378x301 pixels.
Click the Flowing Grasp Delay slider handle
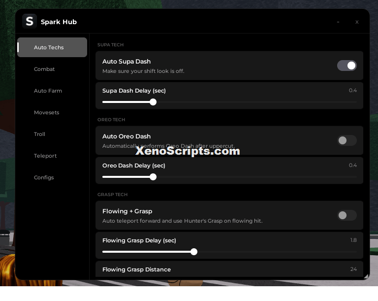194,252
